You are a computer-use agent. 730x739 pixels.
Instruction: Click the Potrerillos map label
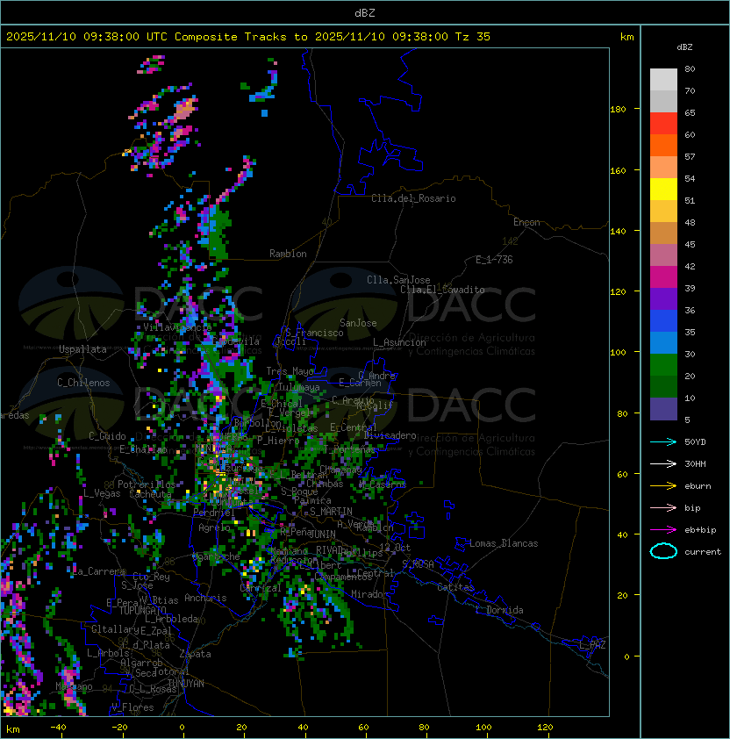147,484
